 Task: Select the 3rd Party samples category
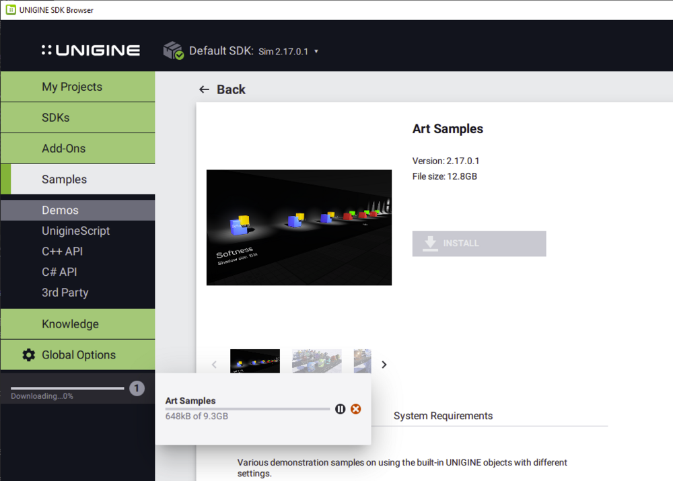65,293
